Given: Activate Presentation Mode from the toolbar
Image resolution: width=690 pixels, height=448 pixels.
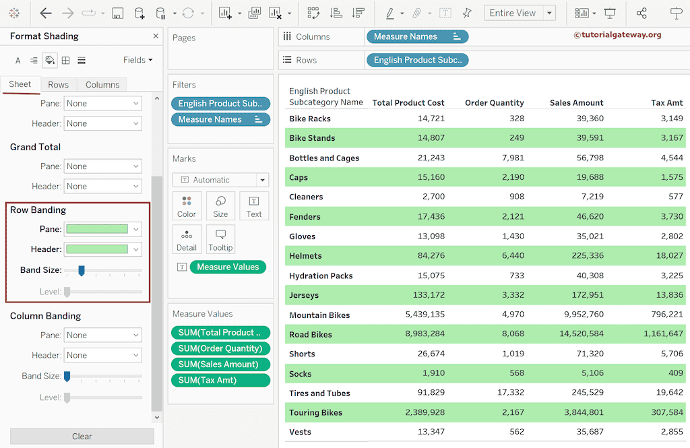Looking at the screenshot, I should pos(610,13).
